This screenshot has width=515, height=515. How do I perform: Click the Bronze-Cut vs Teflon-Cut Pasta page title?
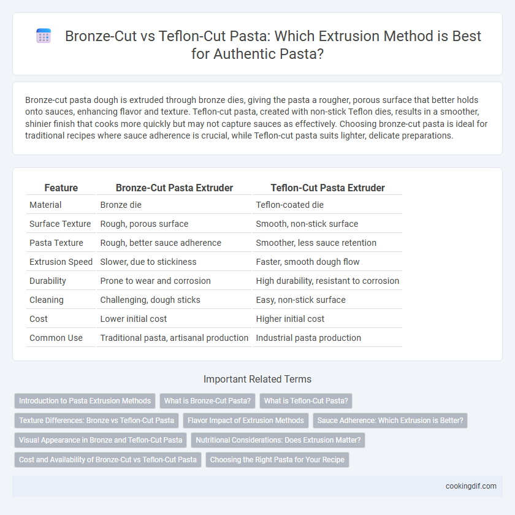[x=273, y=45]
